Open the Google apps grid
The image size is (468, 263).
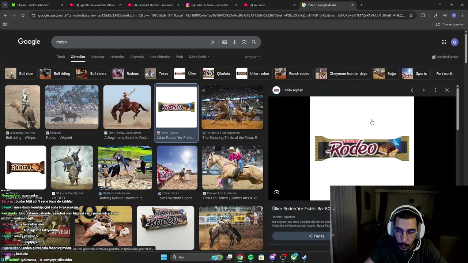(x=444, y=42)
